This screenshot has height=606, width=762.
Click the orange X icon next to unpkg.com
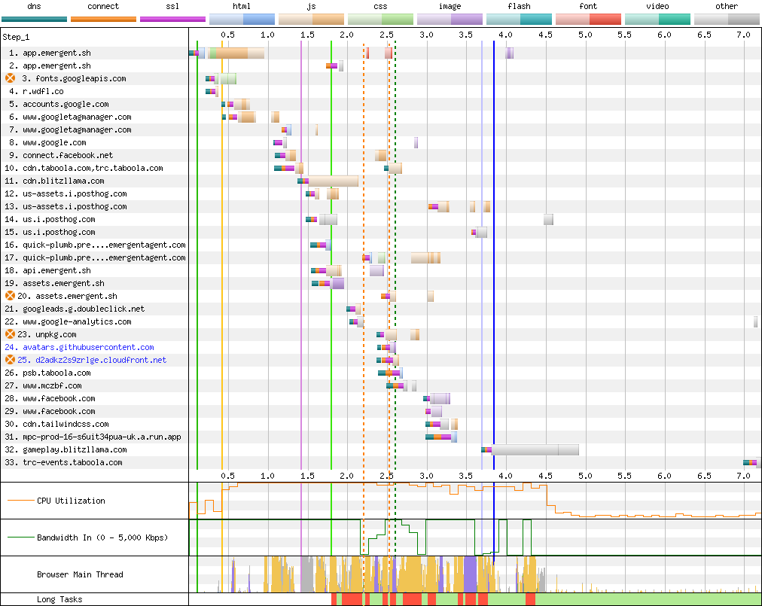11,334
